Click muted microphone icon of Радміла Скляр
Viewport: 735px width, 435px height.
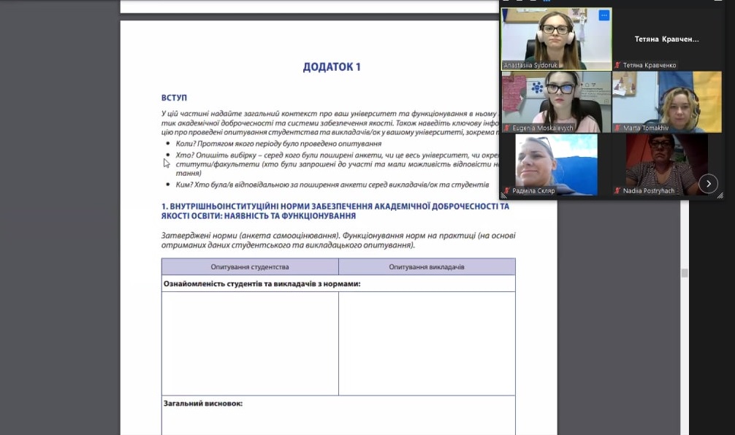pyautogui.click(x=507, y=190)
